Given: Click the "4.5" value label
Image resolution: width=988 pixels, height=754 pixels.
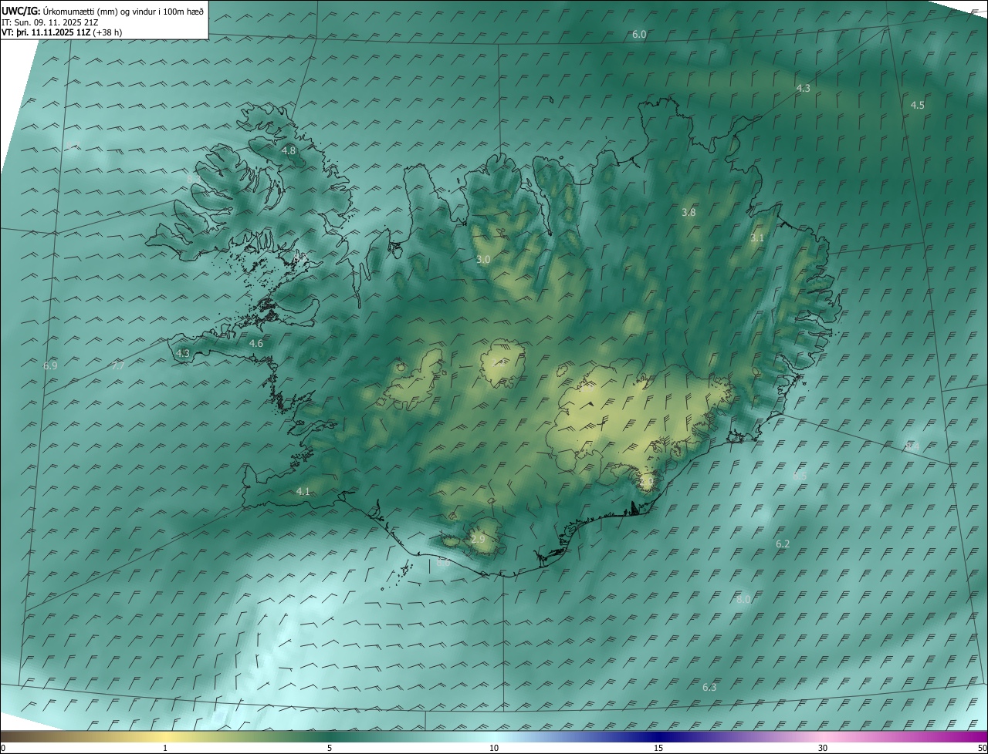Looking at the screenshot, I should (x=918, y=105).
